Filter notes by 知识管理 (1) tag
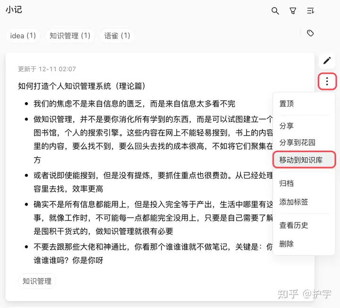The height and width of the screenshot is (308, 340). tap(70, 35)
